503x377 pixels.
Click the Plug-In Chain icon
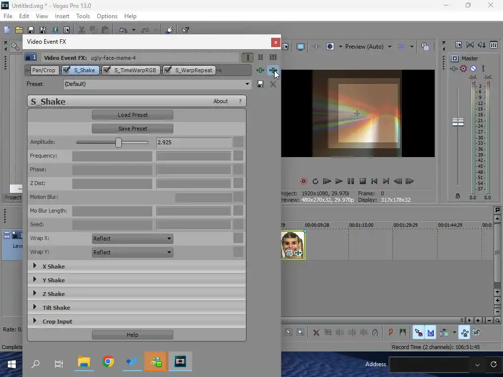pyautogui.click(x=260, y=70)
